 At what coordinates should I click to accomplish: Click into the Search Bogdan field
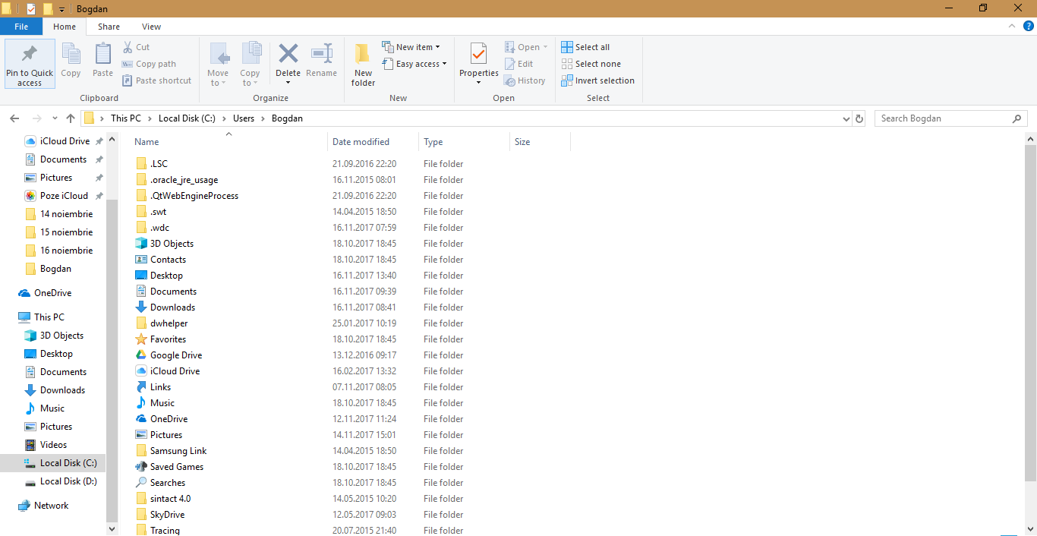click(941, 118)
